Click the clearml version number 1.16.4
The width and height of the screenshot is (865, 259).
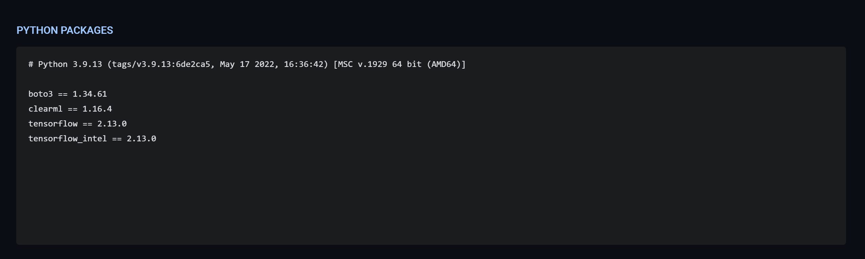(x=97, y=109)
